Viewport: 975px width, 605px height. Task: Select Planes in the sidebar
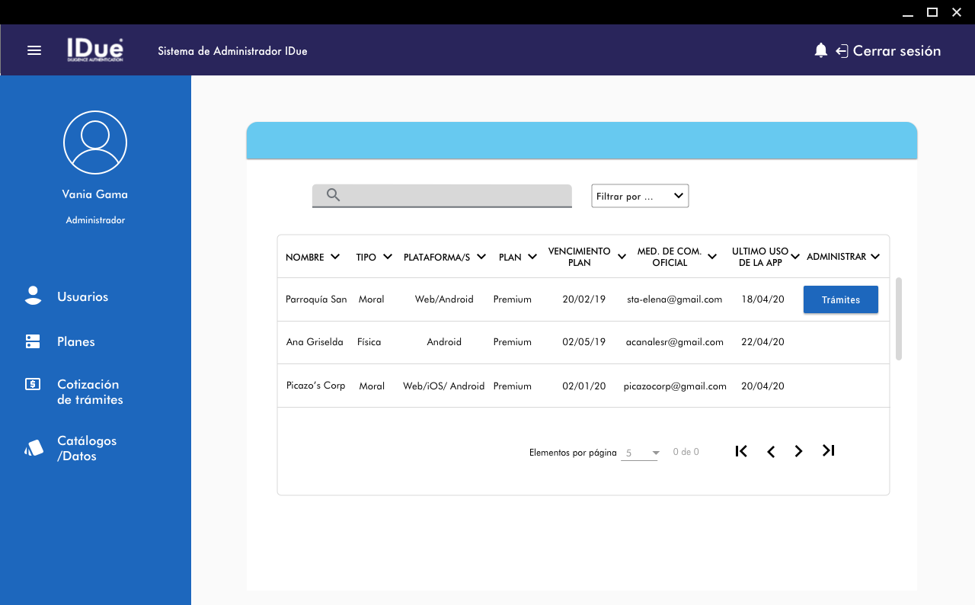point(75,341)
